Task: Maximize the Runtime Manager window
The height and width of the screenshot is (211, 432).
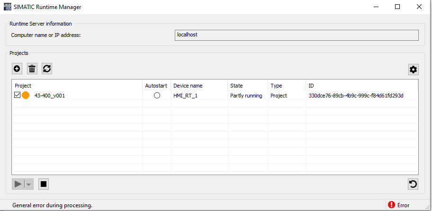Action: click(397, 7)
